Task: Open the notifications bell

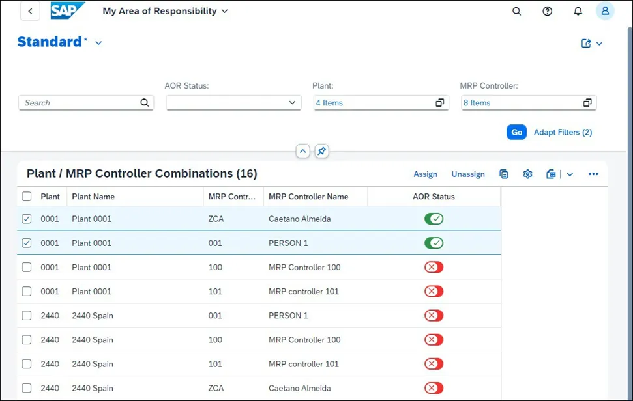Action: point(578,11)
